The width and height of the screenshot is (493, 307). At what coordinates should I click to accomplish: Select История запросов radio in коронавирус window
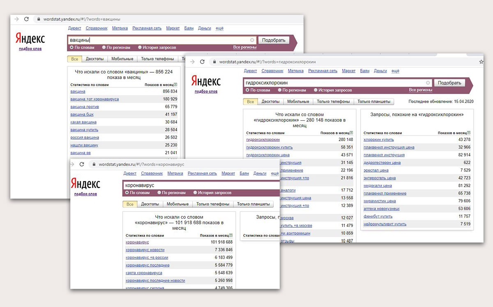pyautogui.click(x=196, y=192)
